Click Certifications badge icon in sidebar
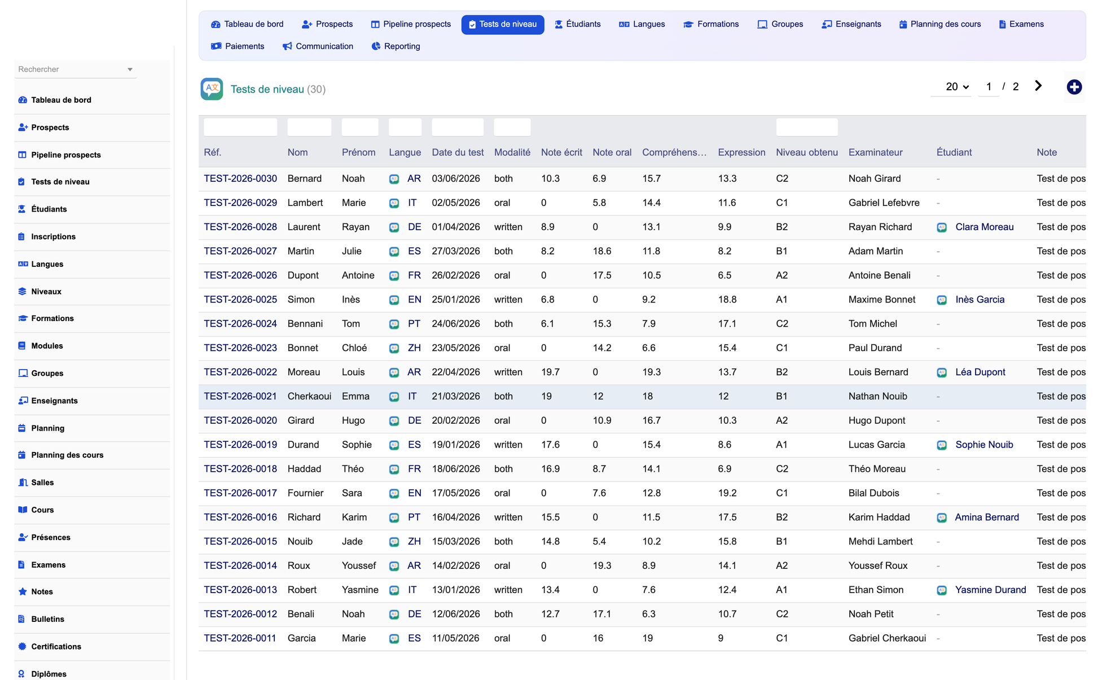This screenshot has height=680, width=1098. pyautogui.click(x=22, y=647)
